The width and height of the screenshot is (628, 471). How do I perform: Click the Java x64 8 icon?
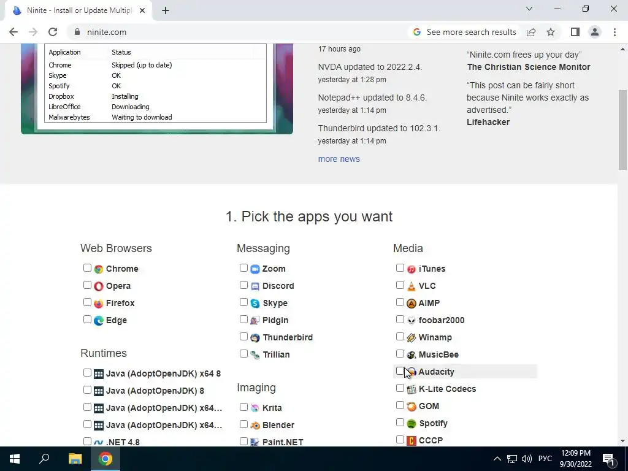pyautogui.click(x=99, y=374)
